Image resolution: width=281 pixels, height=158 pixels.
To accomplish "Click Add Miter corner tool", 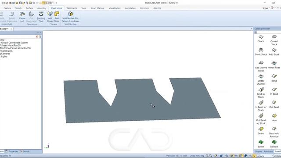I will tap(57, 17).
